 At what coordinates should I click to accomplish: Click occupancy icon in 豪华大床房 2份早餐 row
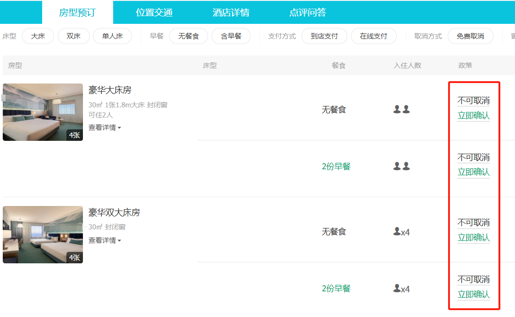401,167
